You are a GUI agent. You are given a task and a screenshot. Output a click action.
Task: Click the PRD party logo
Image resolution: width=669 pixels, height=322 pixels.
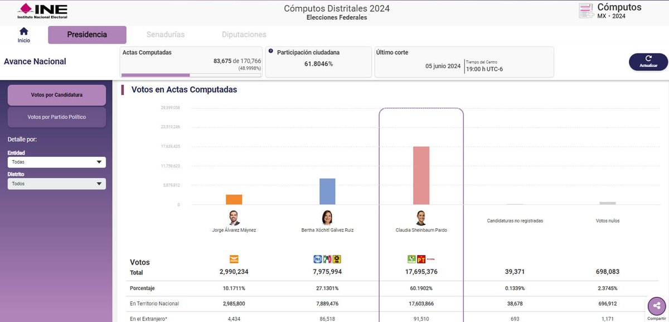(337, 259)
